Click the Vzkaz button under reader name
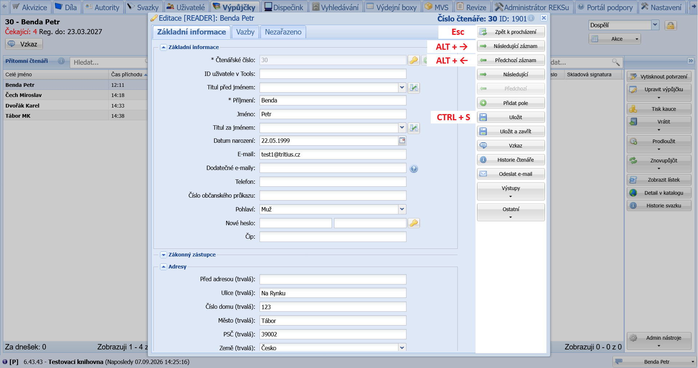The height and width of the screenshot is (368, 698). tap(24, 44)
